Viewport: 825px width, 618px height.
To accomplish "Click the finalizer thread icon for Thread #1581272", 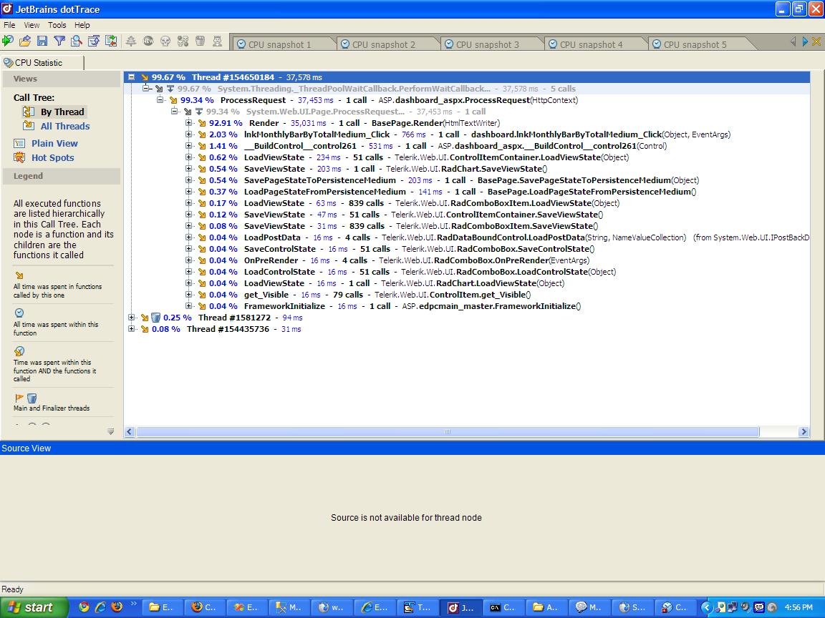I will (155, 318).
